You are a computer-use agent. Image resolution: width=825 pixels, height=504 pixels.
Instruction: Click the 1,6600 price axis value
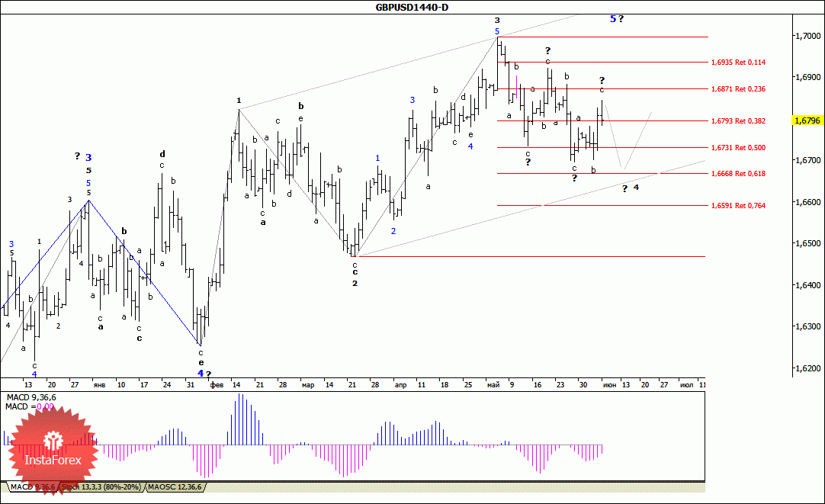tap(807, 202)
